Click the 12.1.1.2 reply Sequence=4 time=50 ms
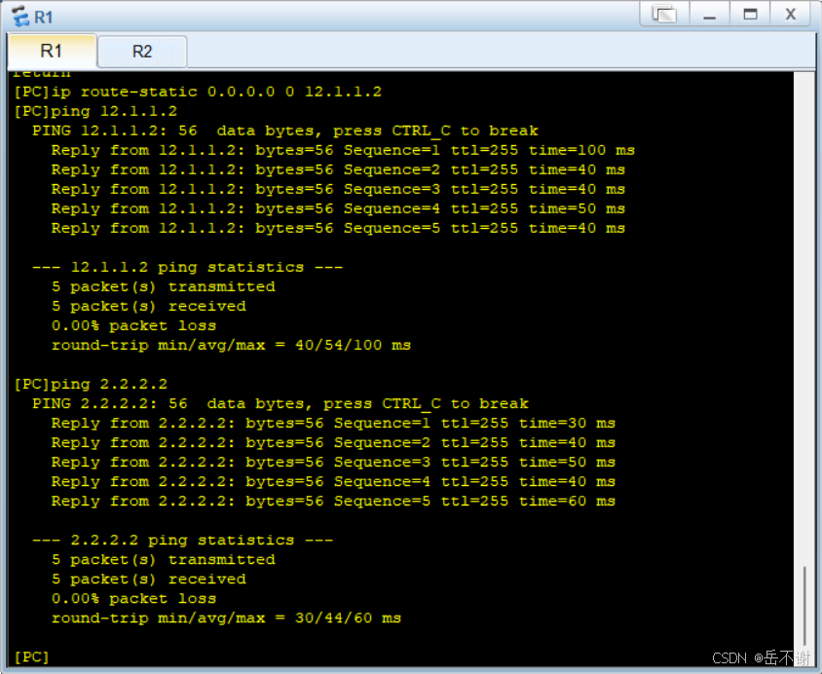Image resolution: width=822 pixels, height=674 pixels. coord(338,208)
